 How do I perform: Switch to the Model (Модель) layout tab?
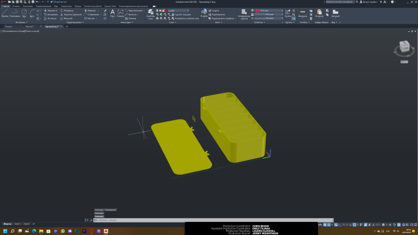pos(7,224)
